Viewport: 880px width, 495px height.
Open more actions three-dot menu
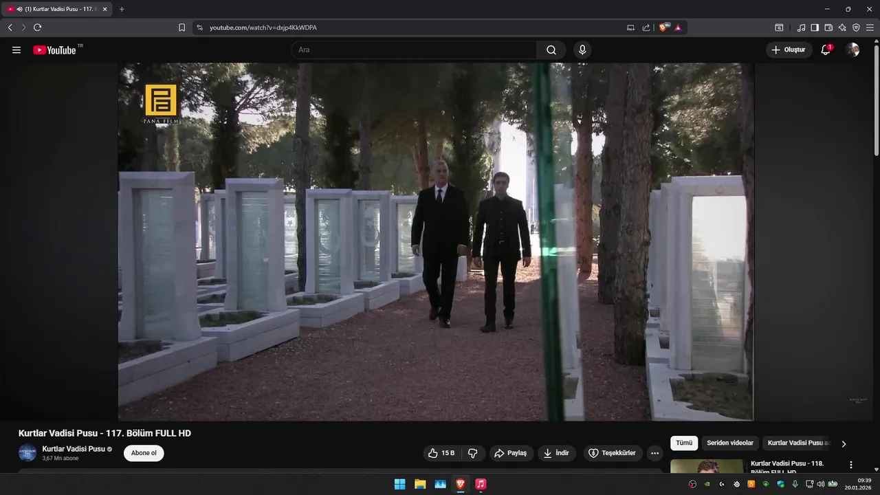pyautogui.click(x=654, y=453)
